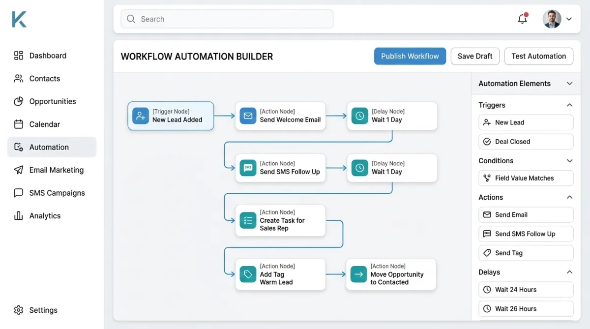Click the Add Tag Warm Lead node's tag icon

(248, 274)
